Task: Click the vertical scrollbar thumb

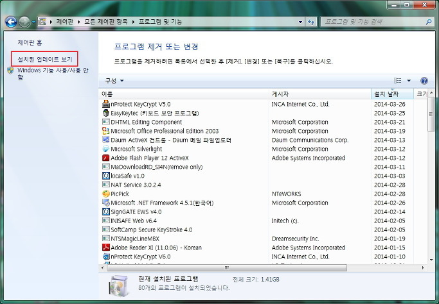Action: tap(431, 114)
